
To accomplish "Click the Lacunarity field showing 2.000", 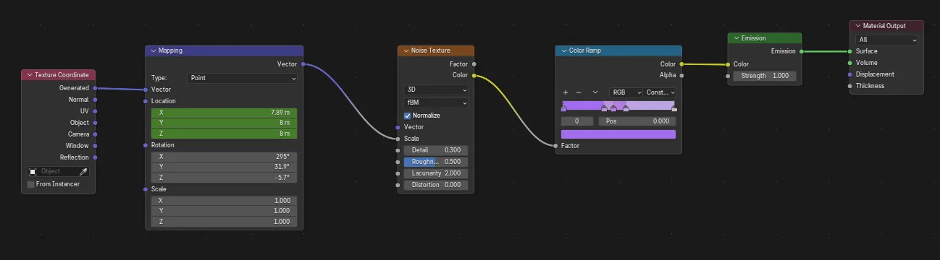I will point(436,173).
